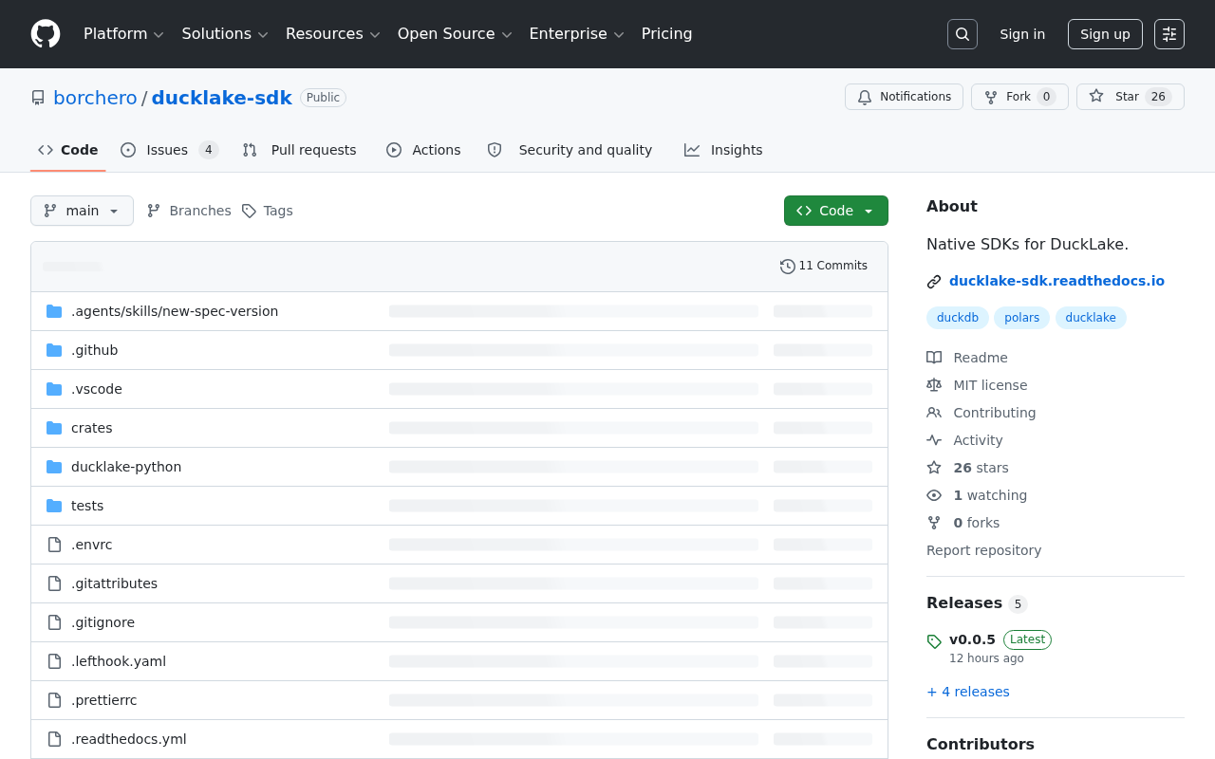Viewport: 1215px width, 759px height.
Task: Open appearance settings sliders icon
Action: click(x=1169, y=34)
